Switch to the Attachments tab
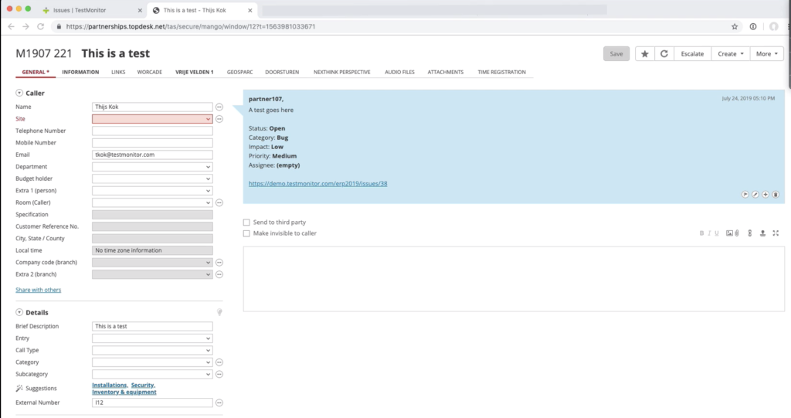This screenshot has width=791, height=418. [x=446, y=72]
